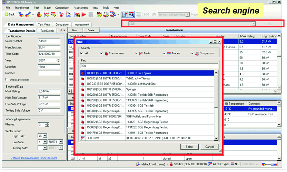Click the new test toolbar icon
The width and height of the screenshot is (287, 172).
pyautogui.click(x=46, y=14)
